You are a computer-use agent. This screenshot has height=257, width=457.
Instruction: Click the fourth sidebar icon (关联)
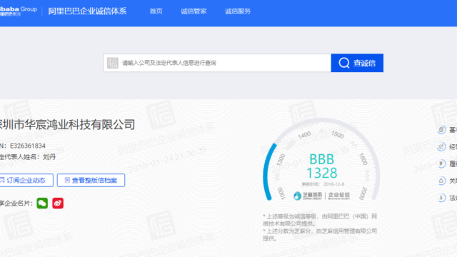[x=441, y=181]
